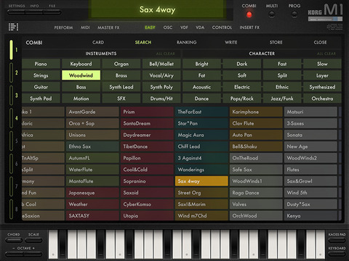This screenshot has width=349, height=261.
Task: Lower the OCTAVE with minus
Action: click(15, 254)
